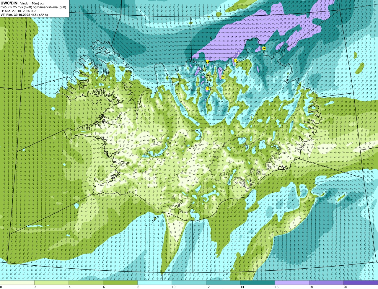Click the legend scale value "2"
Image resolution: width=378 pixels, height=289 pixels.
coord(35,287)
